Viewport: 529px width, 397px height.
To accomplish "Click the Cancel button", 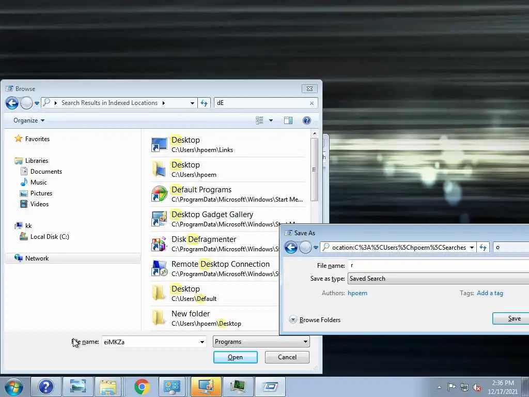I will pyautogui.click(x=287, y=357).
